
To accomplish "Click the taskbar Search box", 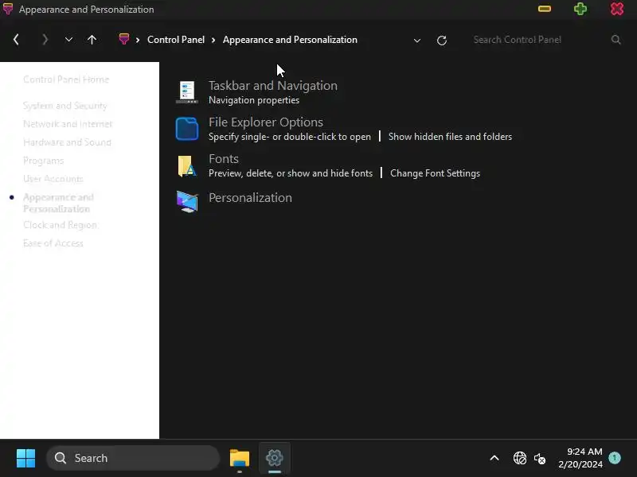I will point(133,459).
